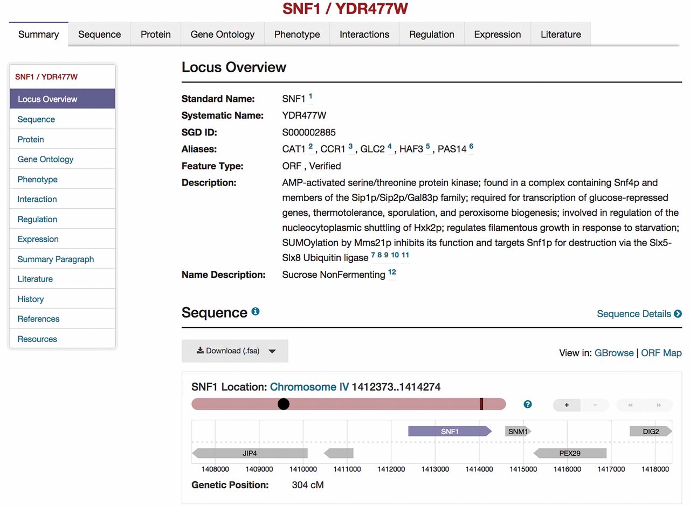Viewport: 690px width, 506px height.
Task: Click the chromosome help question mark icon
Action: [x=528, y=405]
